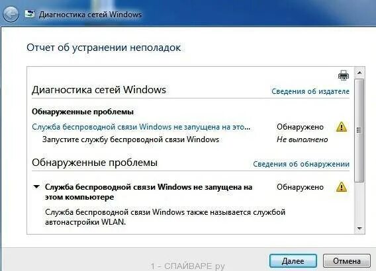Image resolution: width=376 pixels, height=271 pixels.
Task: Click the 'Далее' button
Action: coord(293,260)
